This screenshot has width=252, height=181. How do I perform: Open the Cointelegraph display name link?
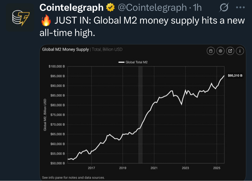[72, 7]
